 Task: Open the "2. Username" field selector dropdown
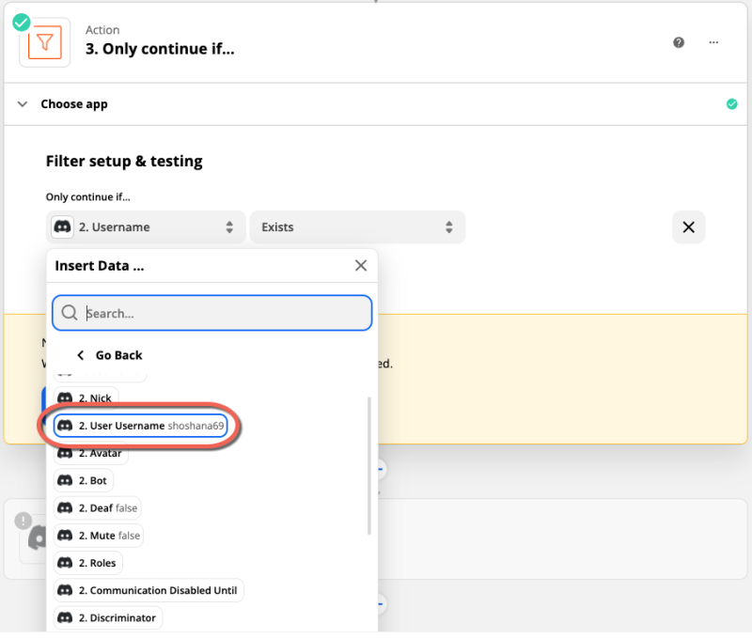click(x=146, y=226)
